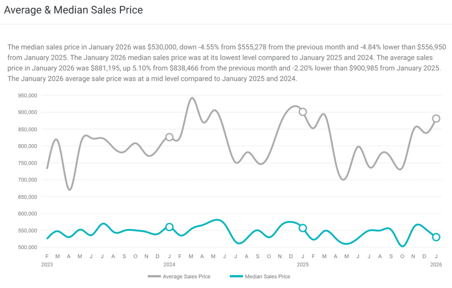The image size is (452, 288).
Task: Click the 2026 year label on x-axis
Action: [436, 265]
